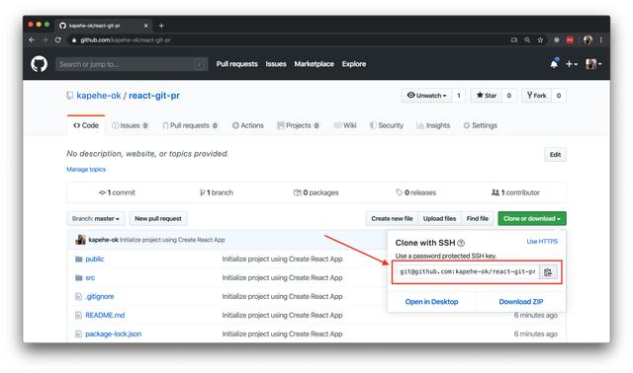Click the src folder icon
Viewport: 633px width, 373px height.
pos(79,278)
